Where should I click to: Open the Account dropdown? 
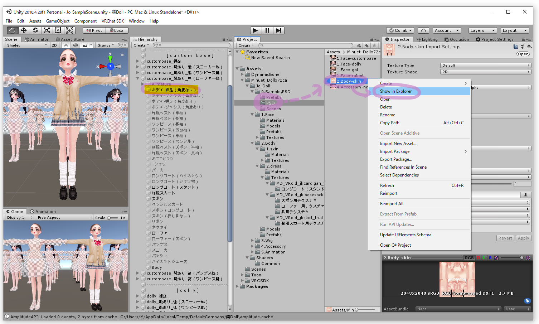click(447, 30)
